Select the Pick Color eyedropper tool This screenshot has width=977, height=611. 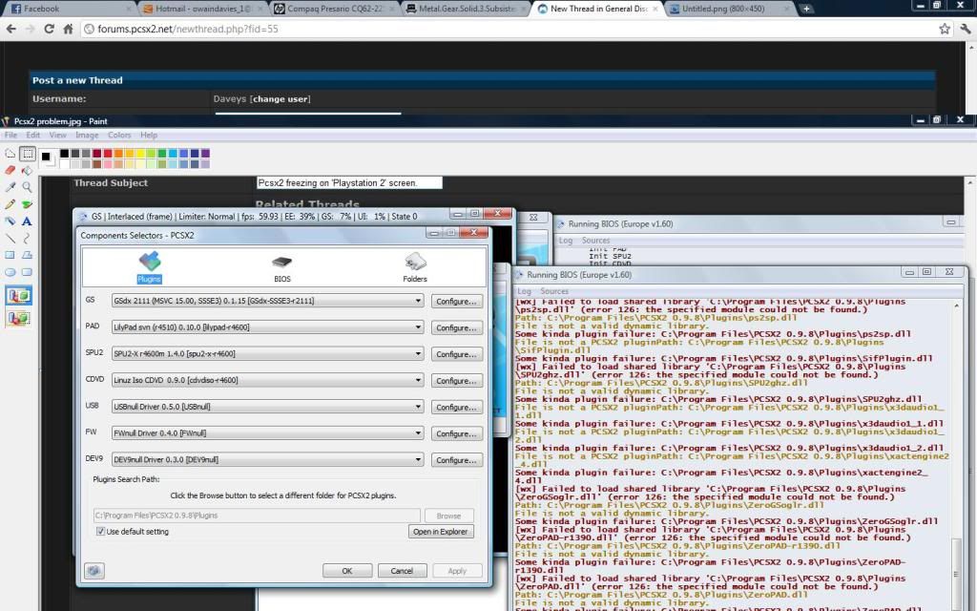point(10,187)
